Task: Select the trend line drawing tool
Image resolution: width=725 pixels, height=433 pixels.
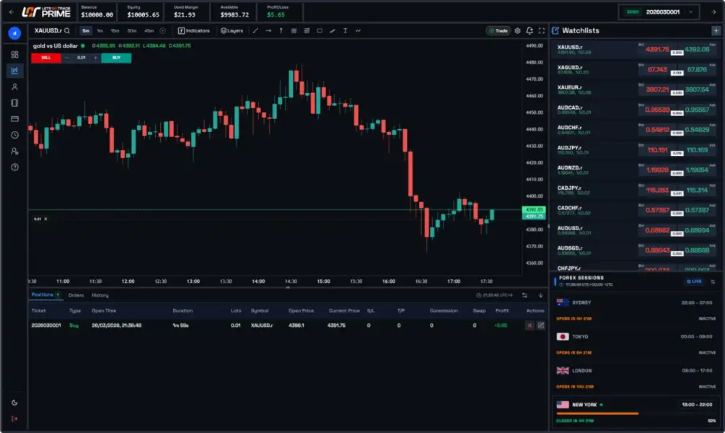Action: pos(255,31)
